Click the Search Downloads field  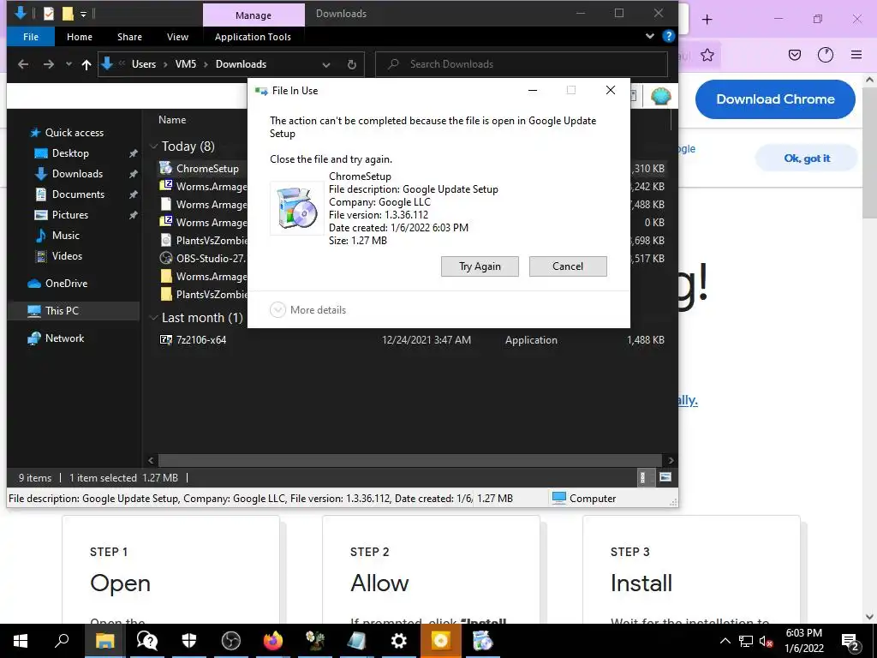coord(522,64)
